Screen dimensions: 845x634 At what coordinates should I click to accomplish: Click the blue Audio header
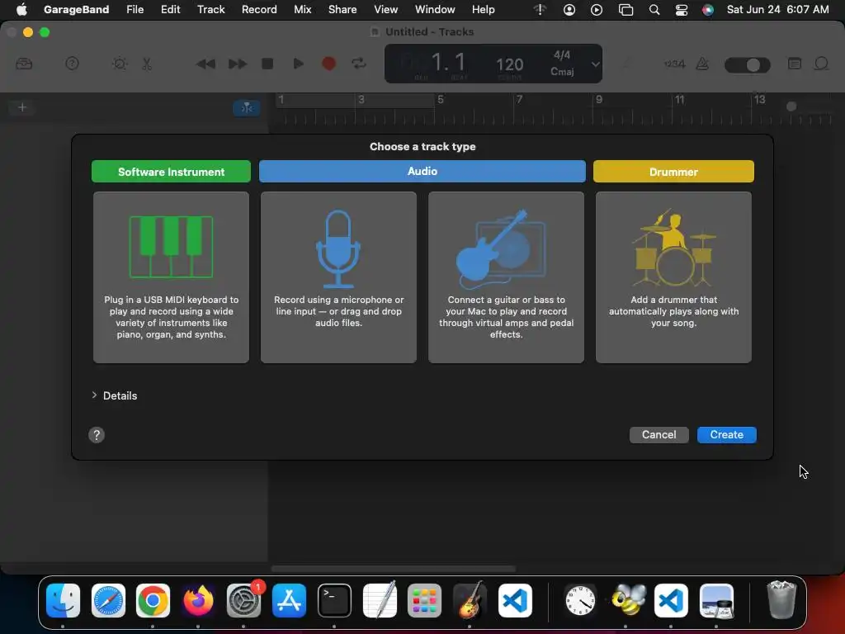pyautogui.click(x=422, y=171)
